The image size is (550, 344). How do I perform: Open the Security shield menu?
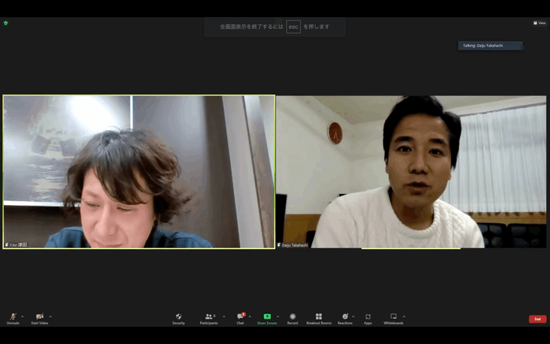coord(179,319)
